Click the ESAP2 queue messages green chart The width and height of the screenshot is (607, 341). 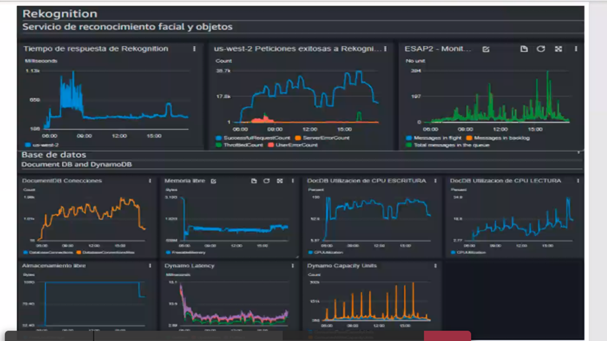click(x=496, y=96)
